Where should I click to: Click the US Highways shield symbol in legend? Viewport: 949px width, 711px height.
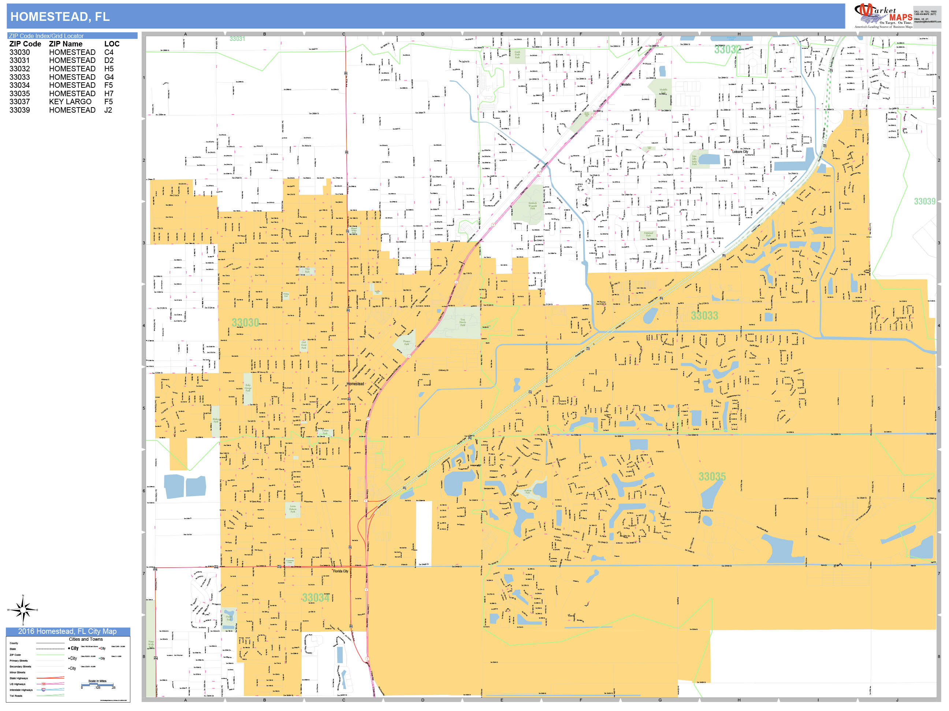pyautogui.click(x=44, y=684)
